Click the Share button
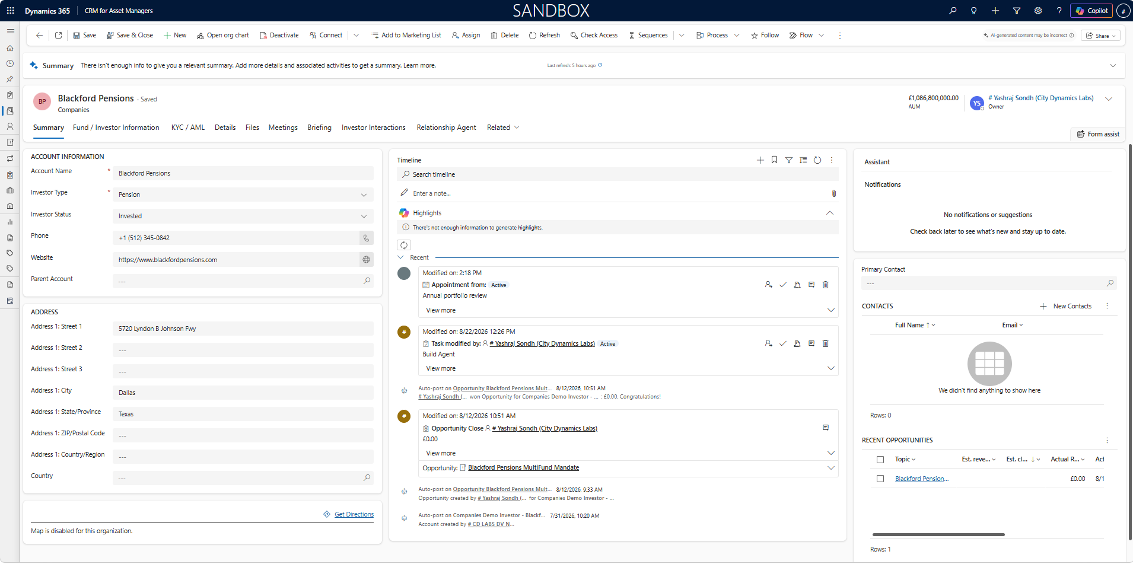 coord(1102,36)
